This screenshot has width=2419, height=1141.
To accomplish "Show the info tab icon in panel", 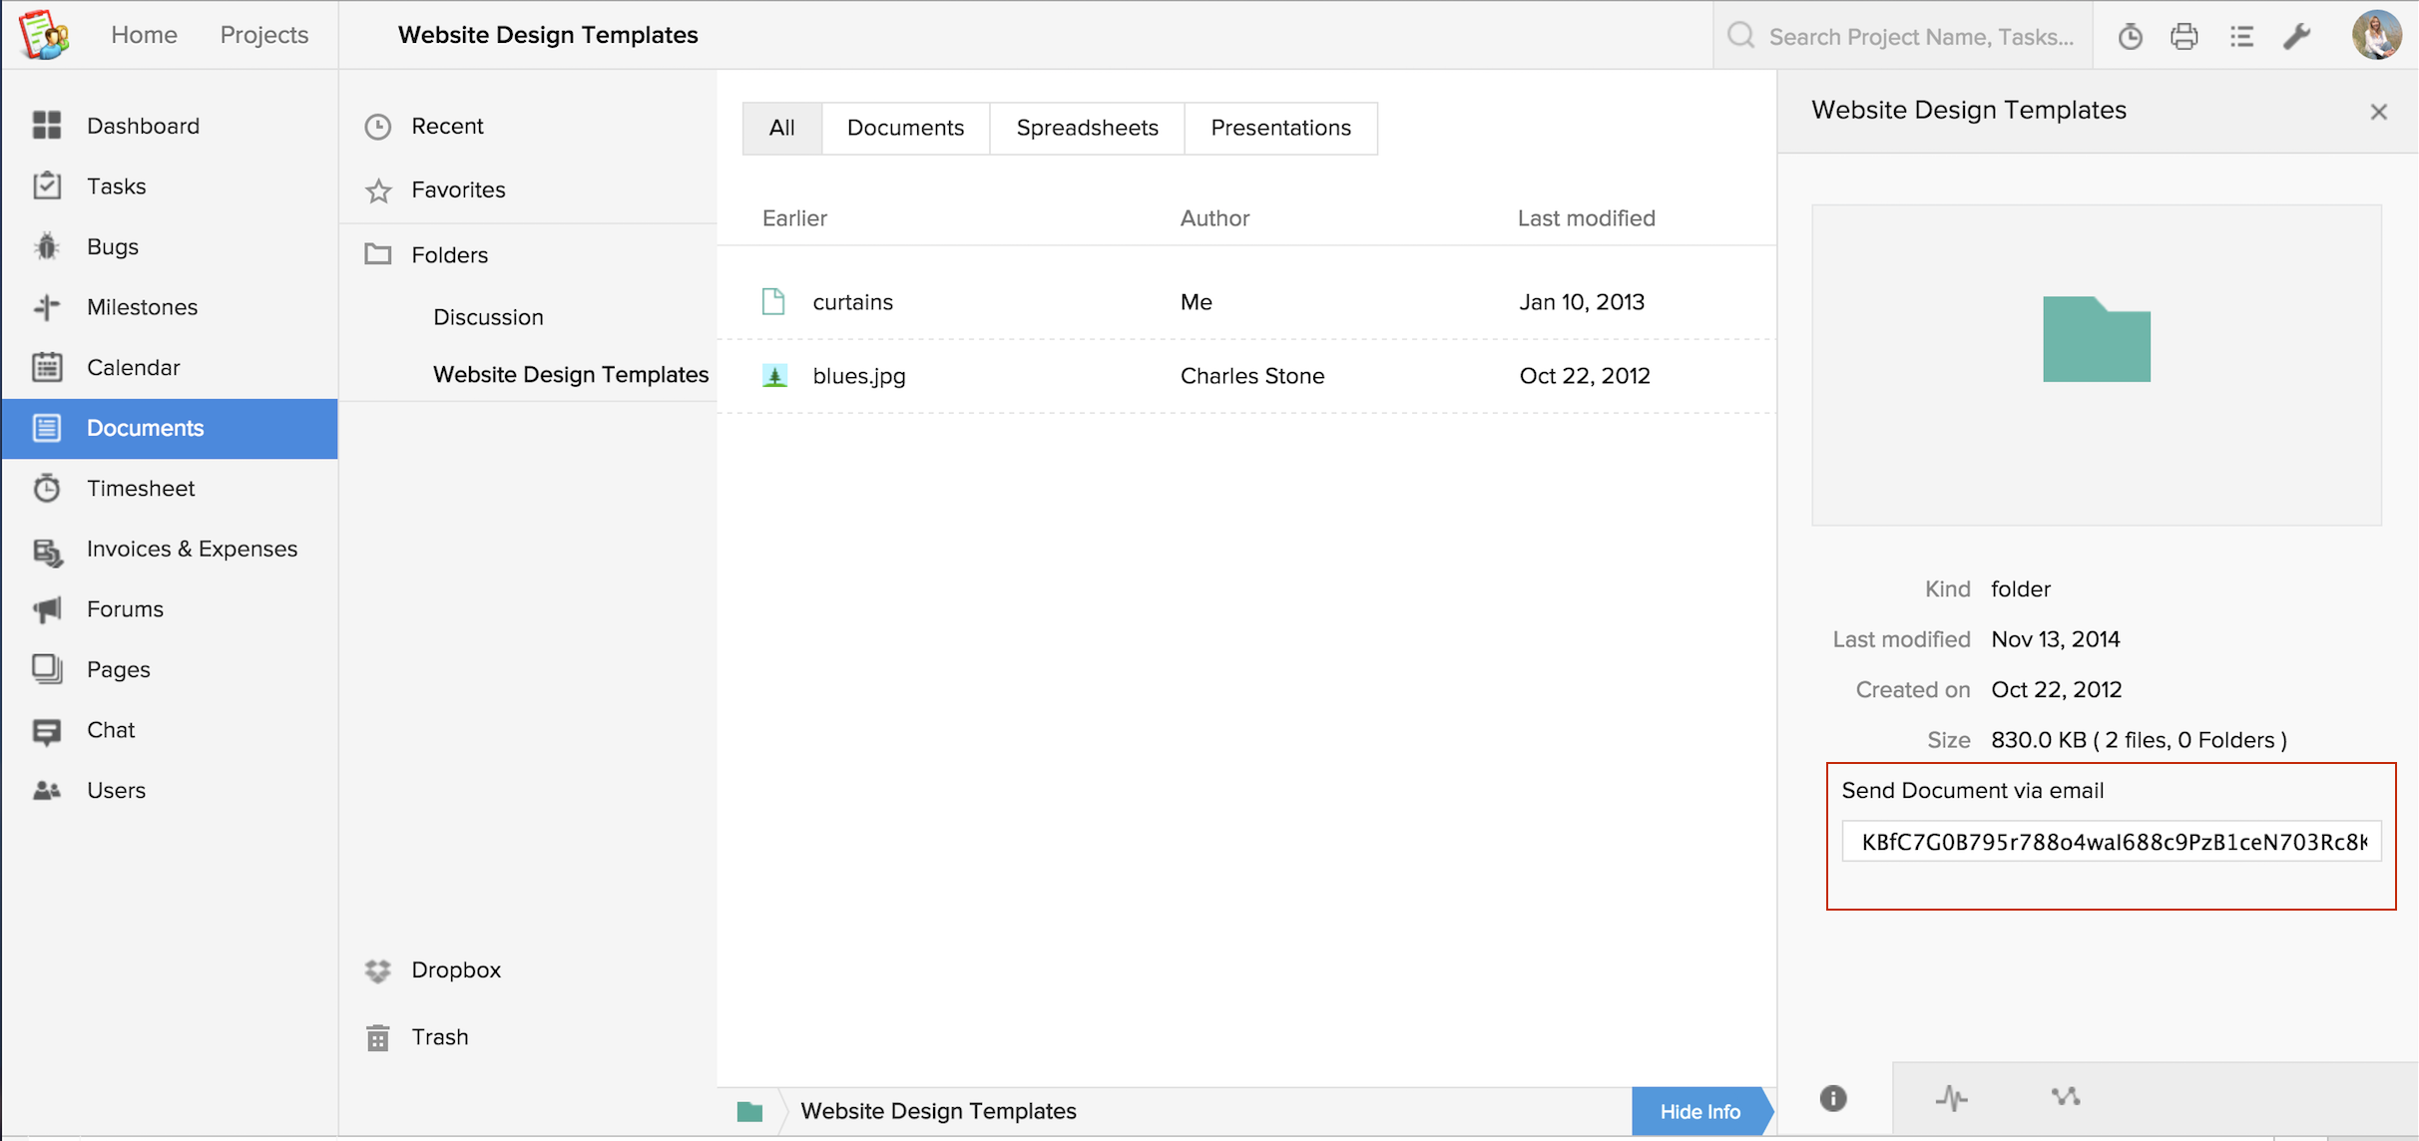I will pos(1833,1098).
